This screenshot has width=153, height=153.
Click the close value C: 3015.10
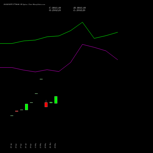tap(55, 8)
